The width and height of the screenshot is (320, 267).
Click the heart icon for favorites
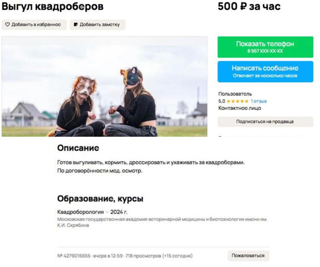7,25
